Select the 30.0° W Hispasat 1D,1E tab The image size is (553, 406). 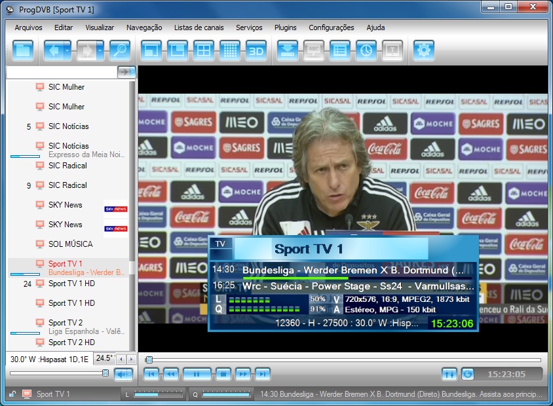49,359
